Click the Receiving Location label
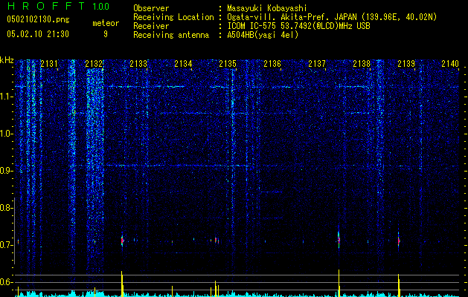 (173, 17)
